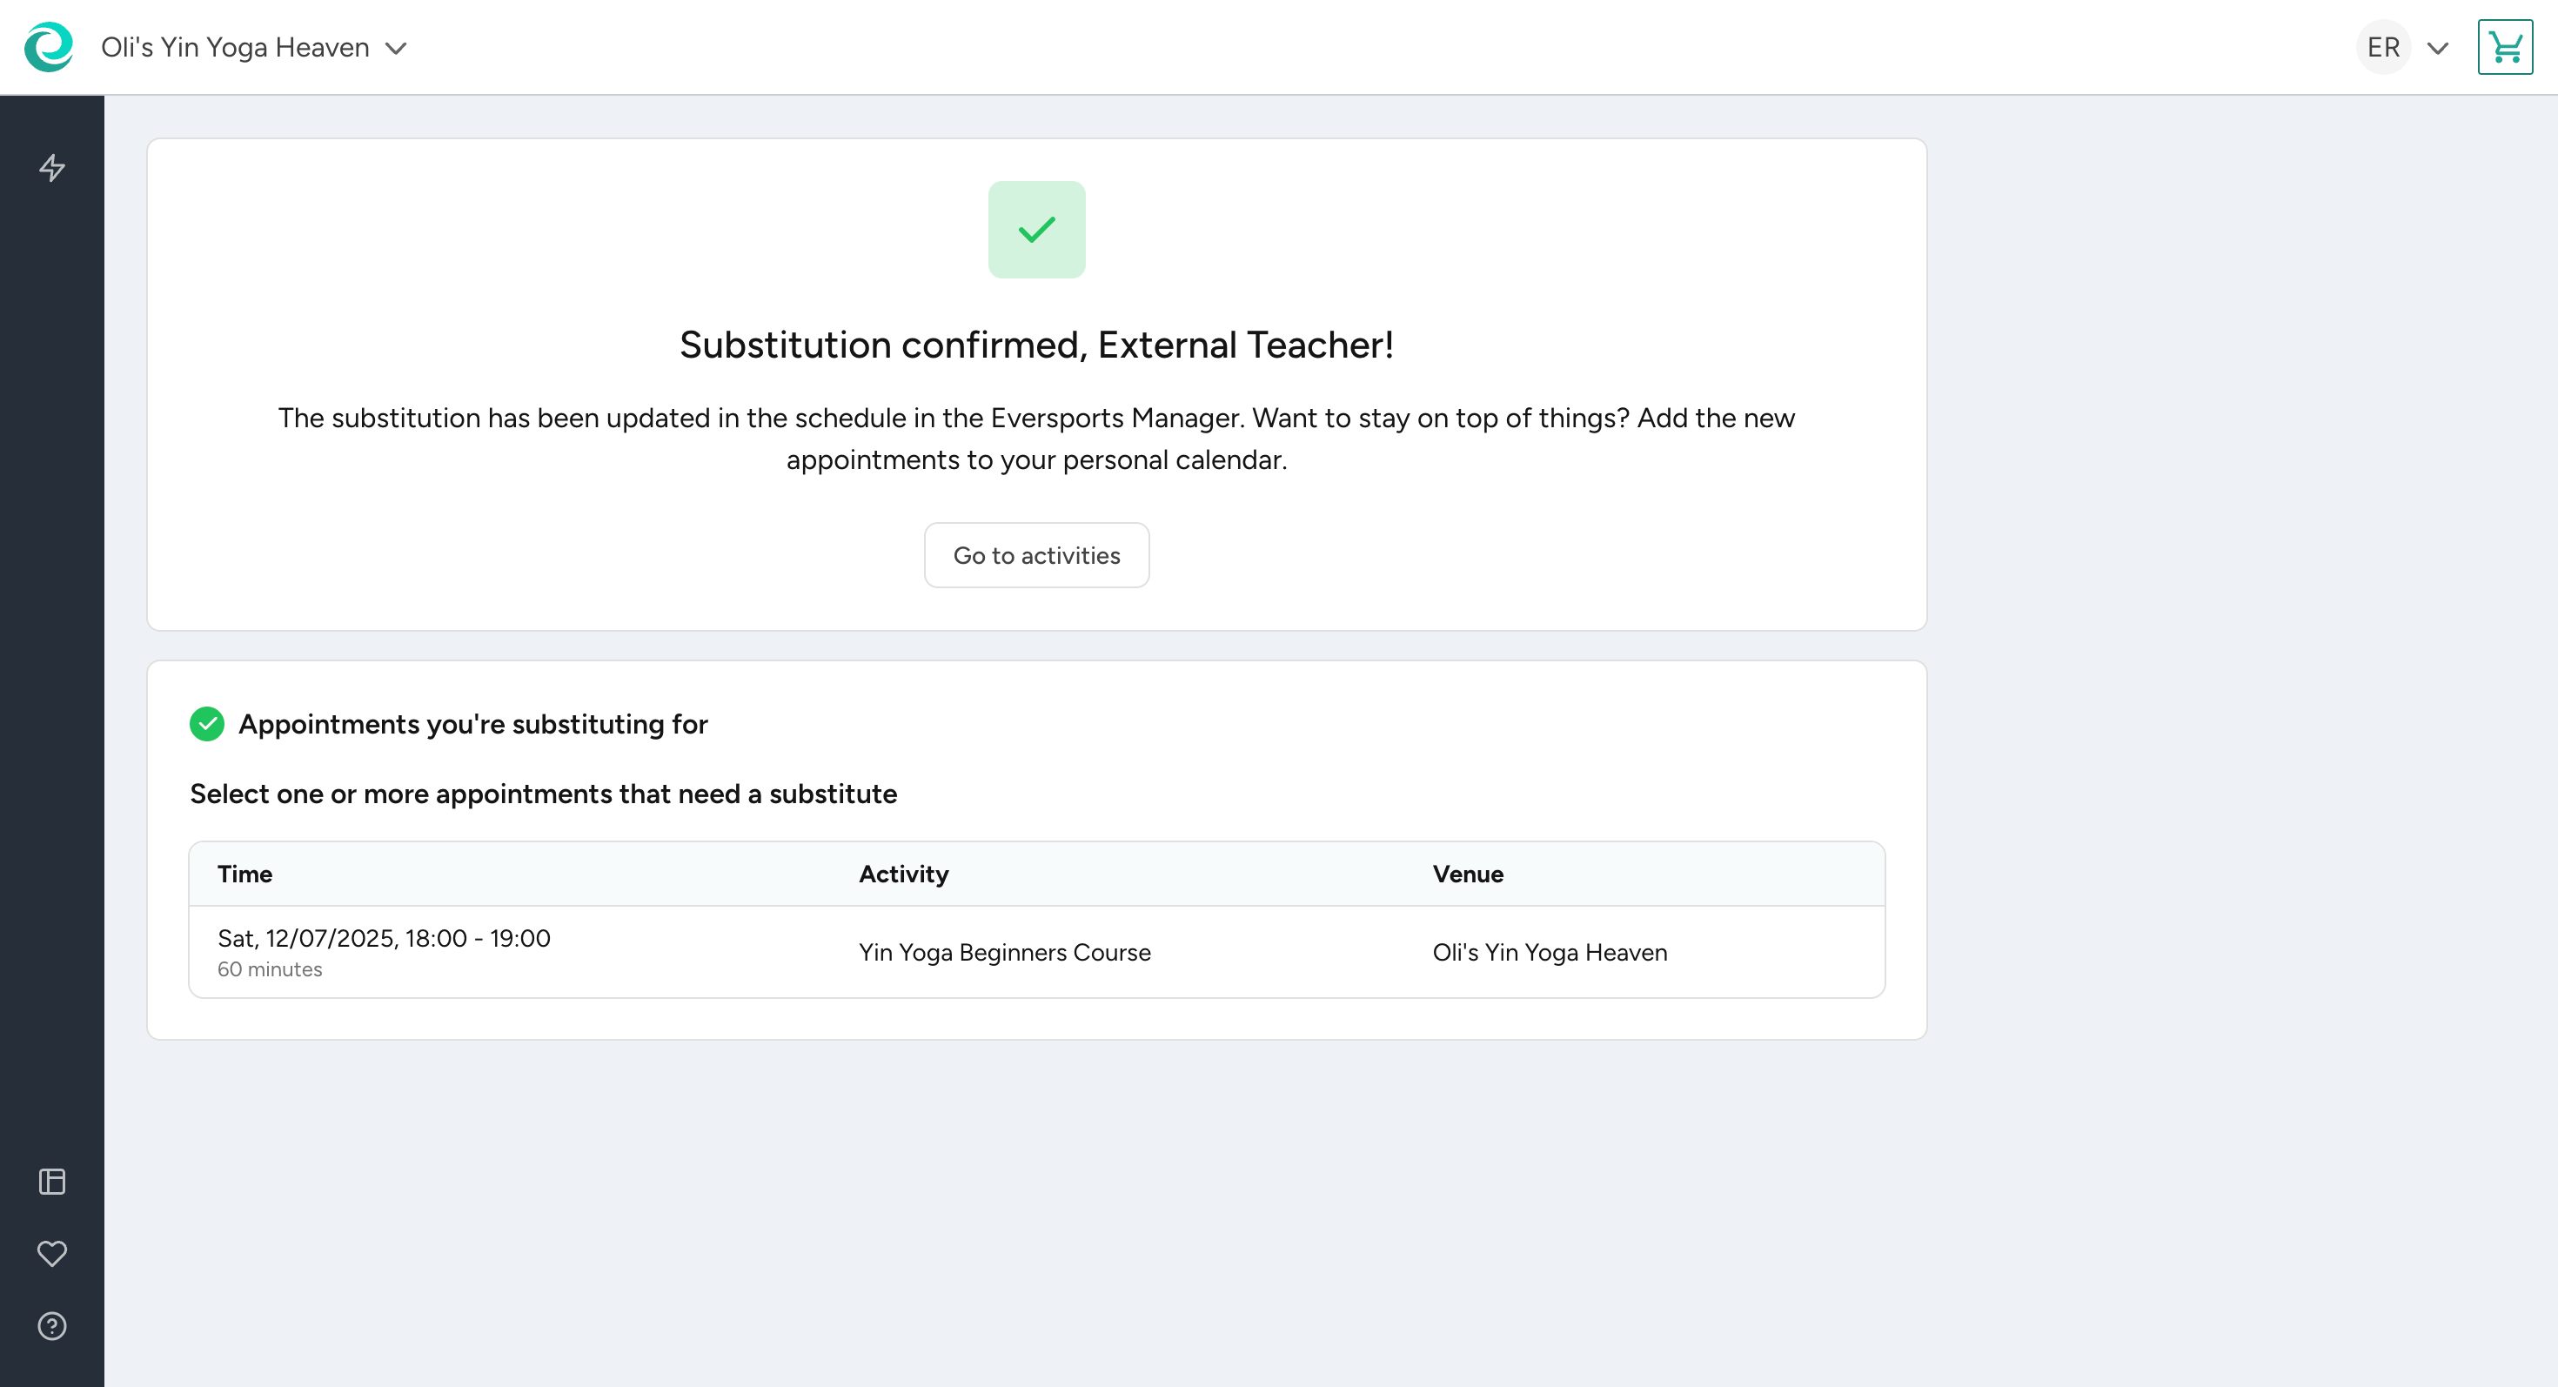
Task: Click the Substitution confirmed heading
Action: click(1037, 345)
